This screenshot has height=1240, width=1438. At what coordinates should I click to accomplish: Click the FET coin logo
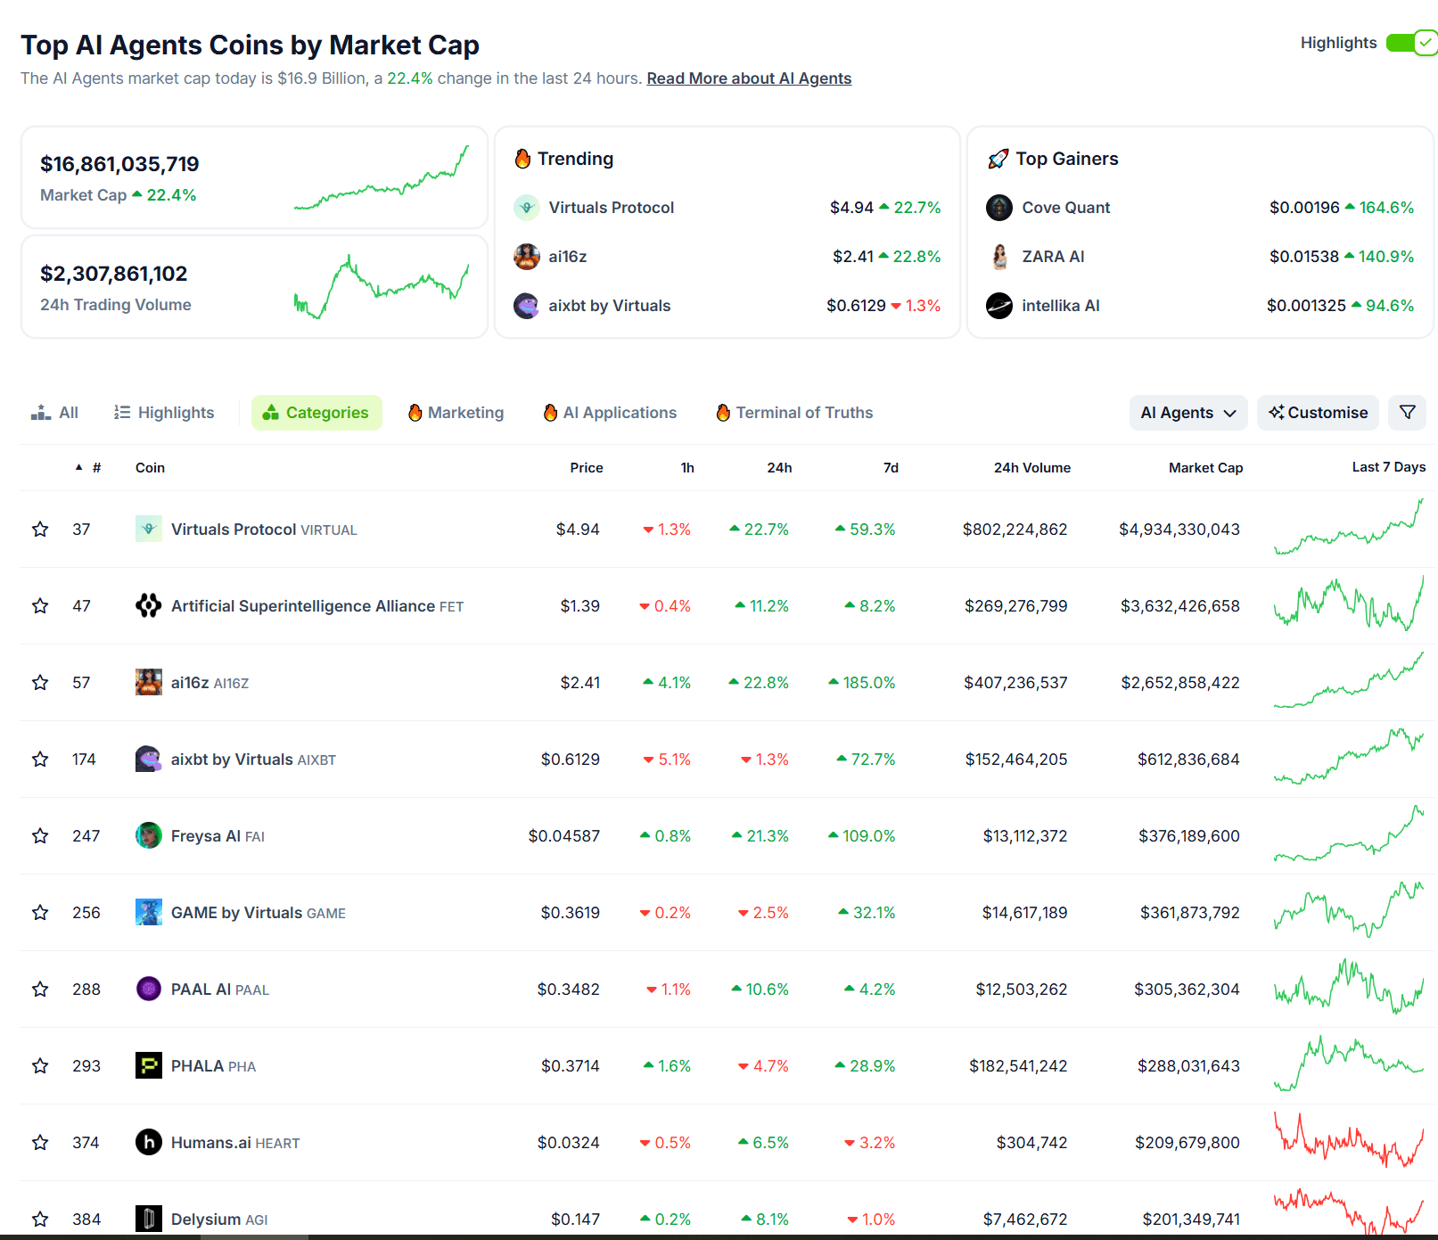point(149,605)
